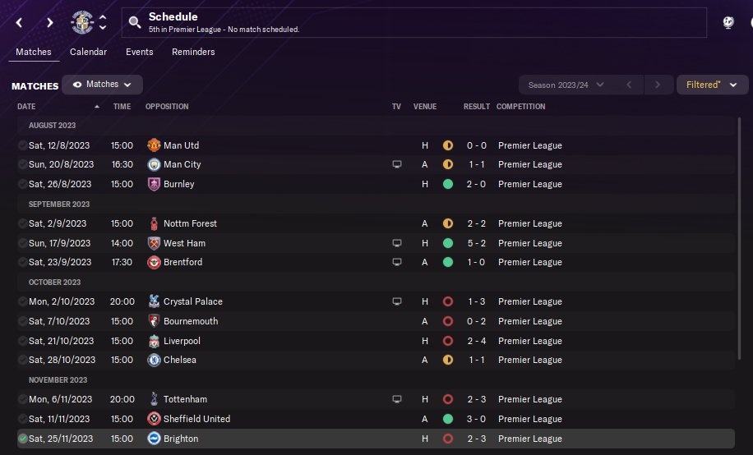753x455 pixels.
Task: Toggle the checkmark on the Man Utd row
Action: [22, 145]
